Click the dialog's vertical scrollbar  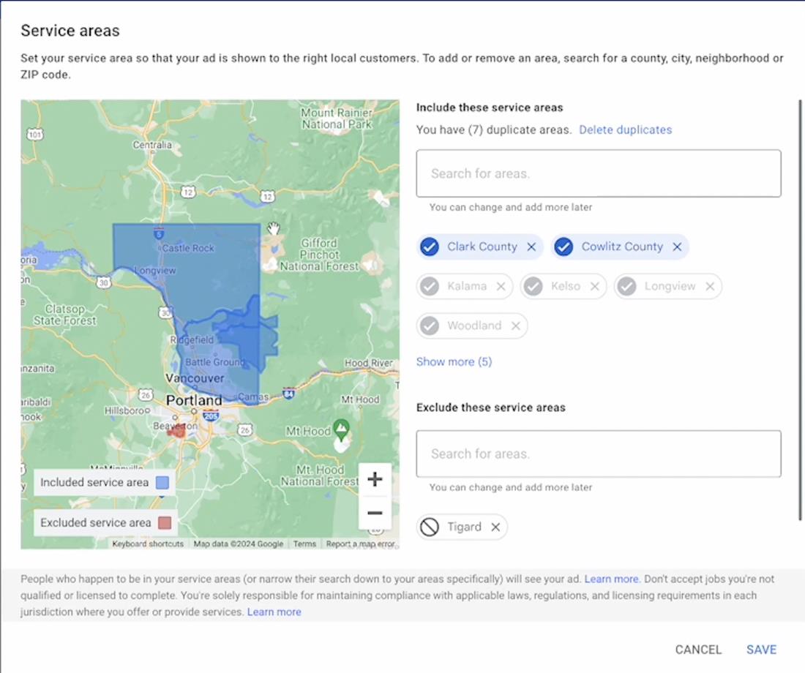[800, 310]
